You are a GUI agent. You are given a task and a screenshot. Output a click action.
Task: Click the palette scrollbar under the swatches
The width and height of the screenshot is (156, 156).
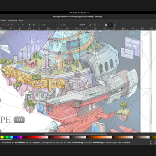click(x=6, y=139)
